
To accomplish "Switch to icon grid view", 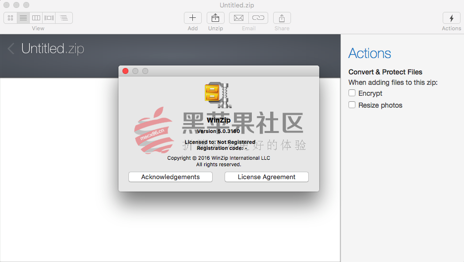I will coord(10,18).
